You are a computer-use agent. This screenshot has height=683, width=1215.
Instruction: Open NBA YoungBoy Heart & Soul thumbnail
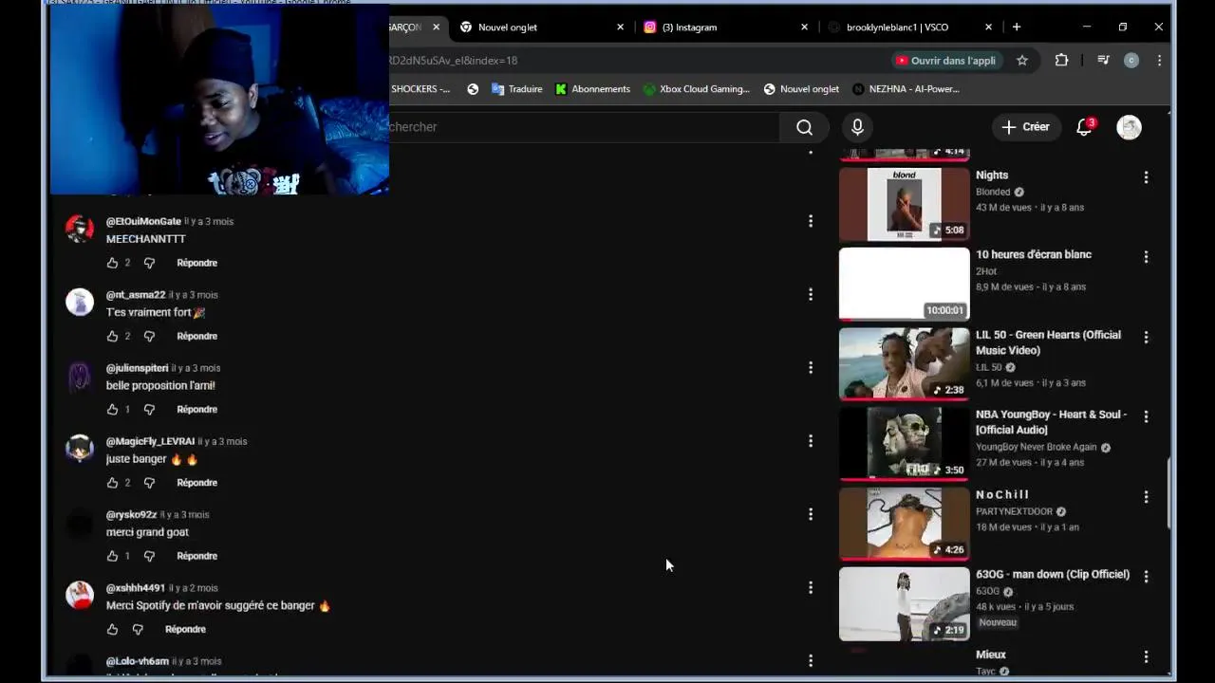(905, 443)
